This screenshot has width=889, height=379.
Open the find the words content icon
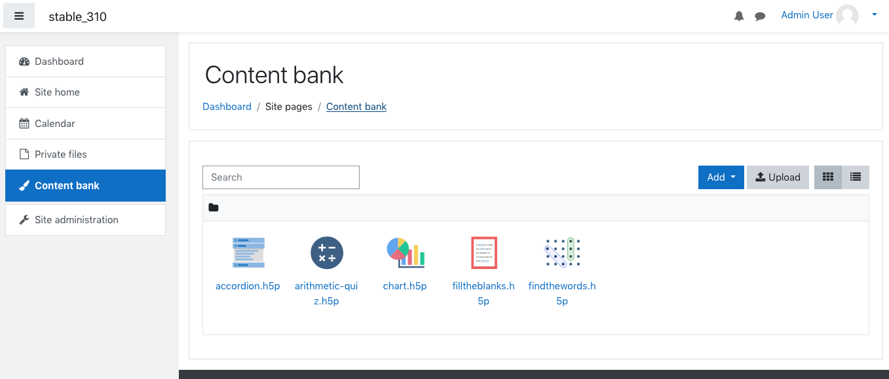pos(563,253)
